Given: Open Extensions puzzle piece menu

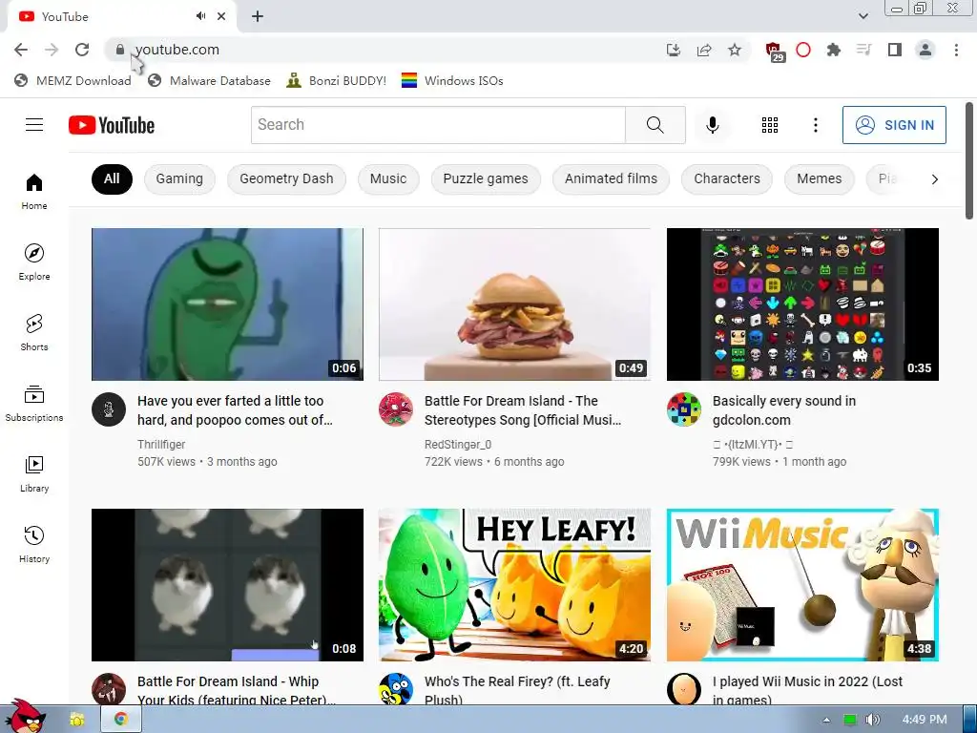Looking at the screenshot, I should [834, 50].
